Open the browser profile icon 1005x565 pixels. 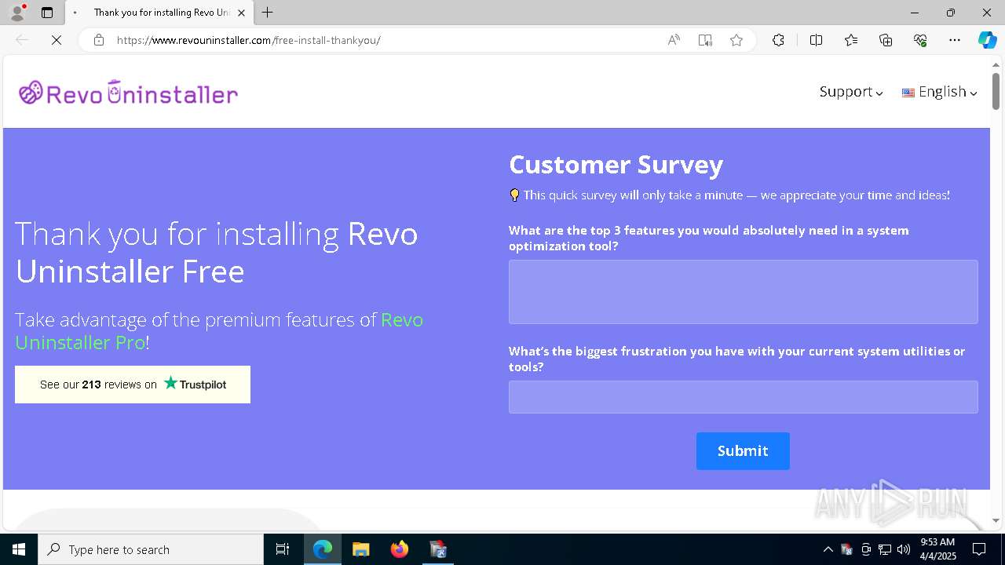pos(17,13)
